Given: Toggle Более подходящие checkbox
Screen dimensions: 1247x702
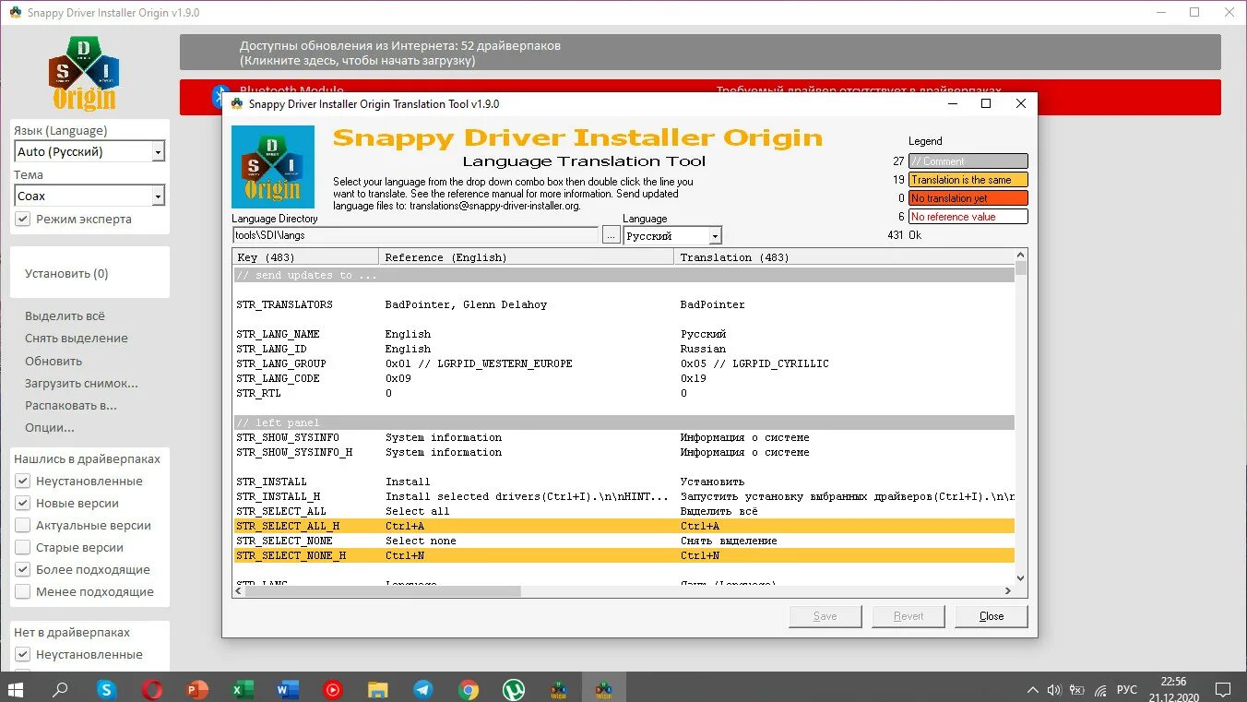Looking at the screenshot, I should (23, 570).
